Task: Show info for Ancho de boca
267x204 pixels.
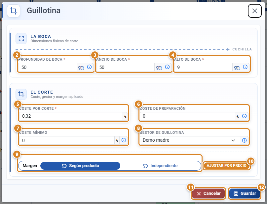Action: point(167,67)
